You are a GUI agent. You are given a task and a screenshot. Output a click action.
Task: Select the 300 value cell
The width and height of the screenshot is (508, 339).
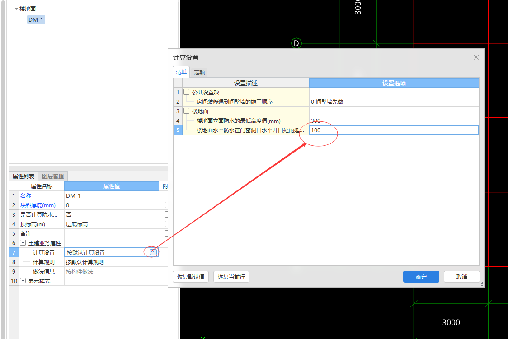pyautogui.click(x=394, y=121)
